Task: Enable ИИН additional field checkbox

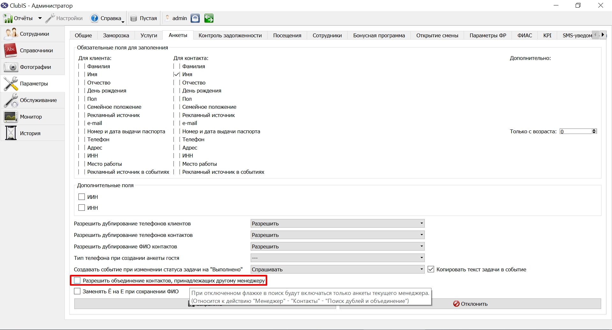Action: pyautogui.click(x=82, y=197)
